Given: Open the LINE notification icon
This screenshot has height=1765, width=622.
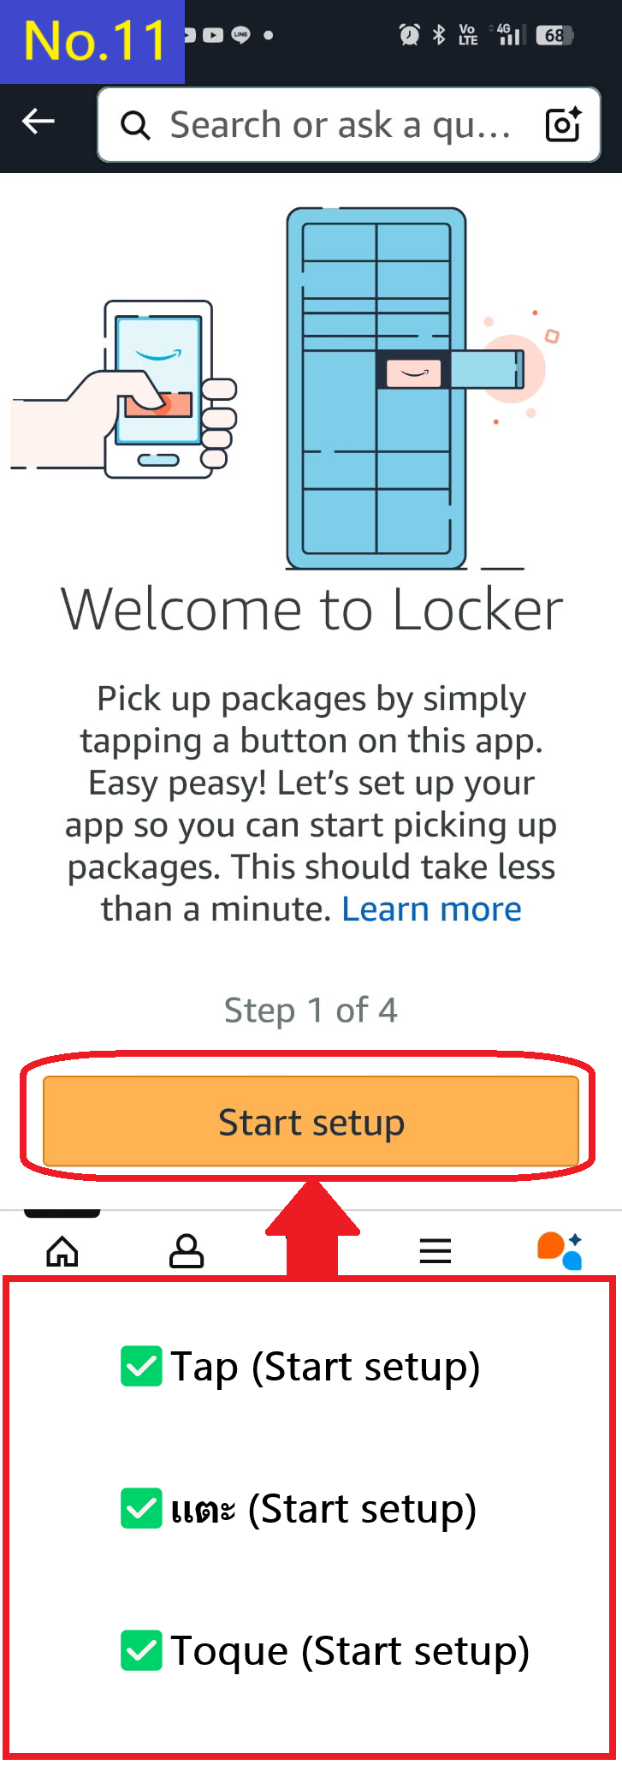Looking at the screenshot, I should click(x=240, y=34).
